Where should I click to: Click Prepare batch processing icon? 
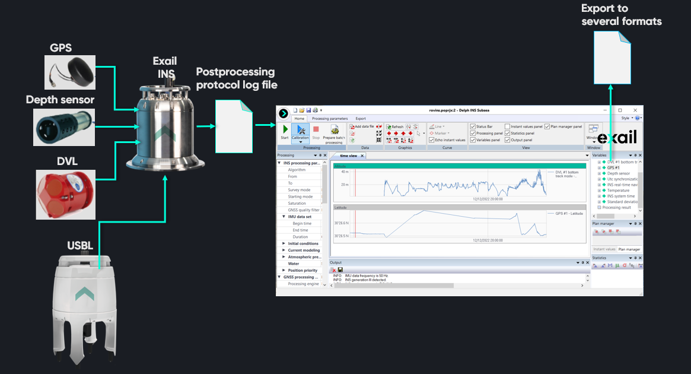click(333, 132)
